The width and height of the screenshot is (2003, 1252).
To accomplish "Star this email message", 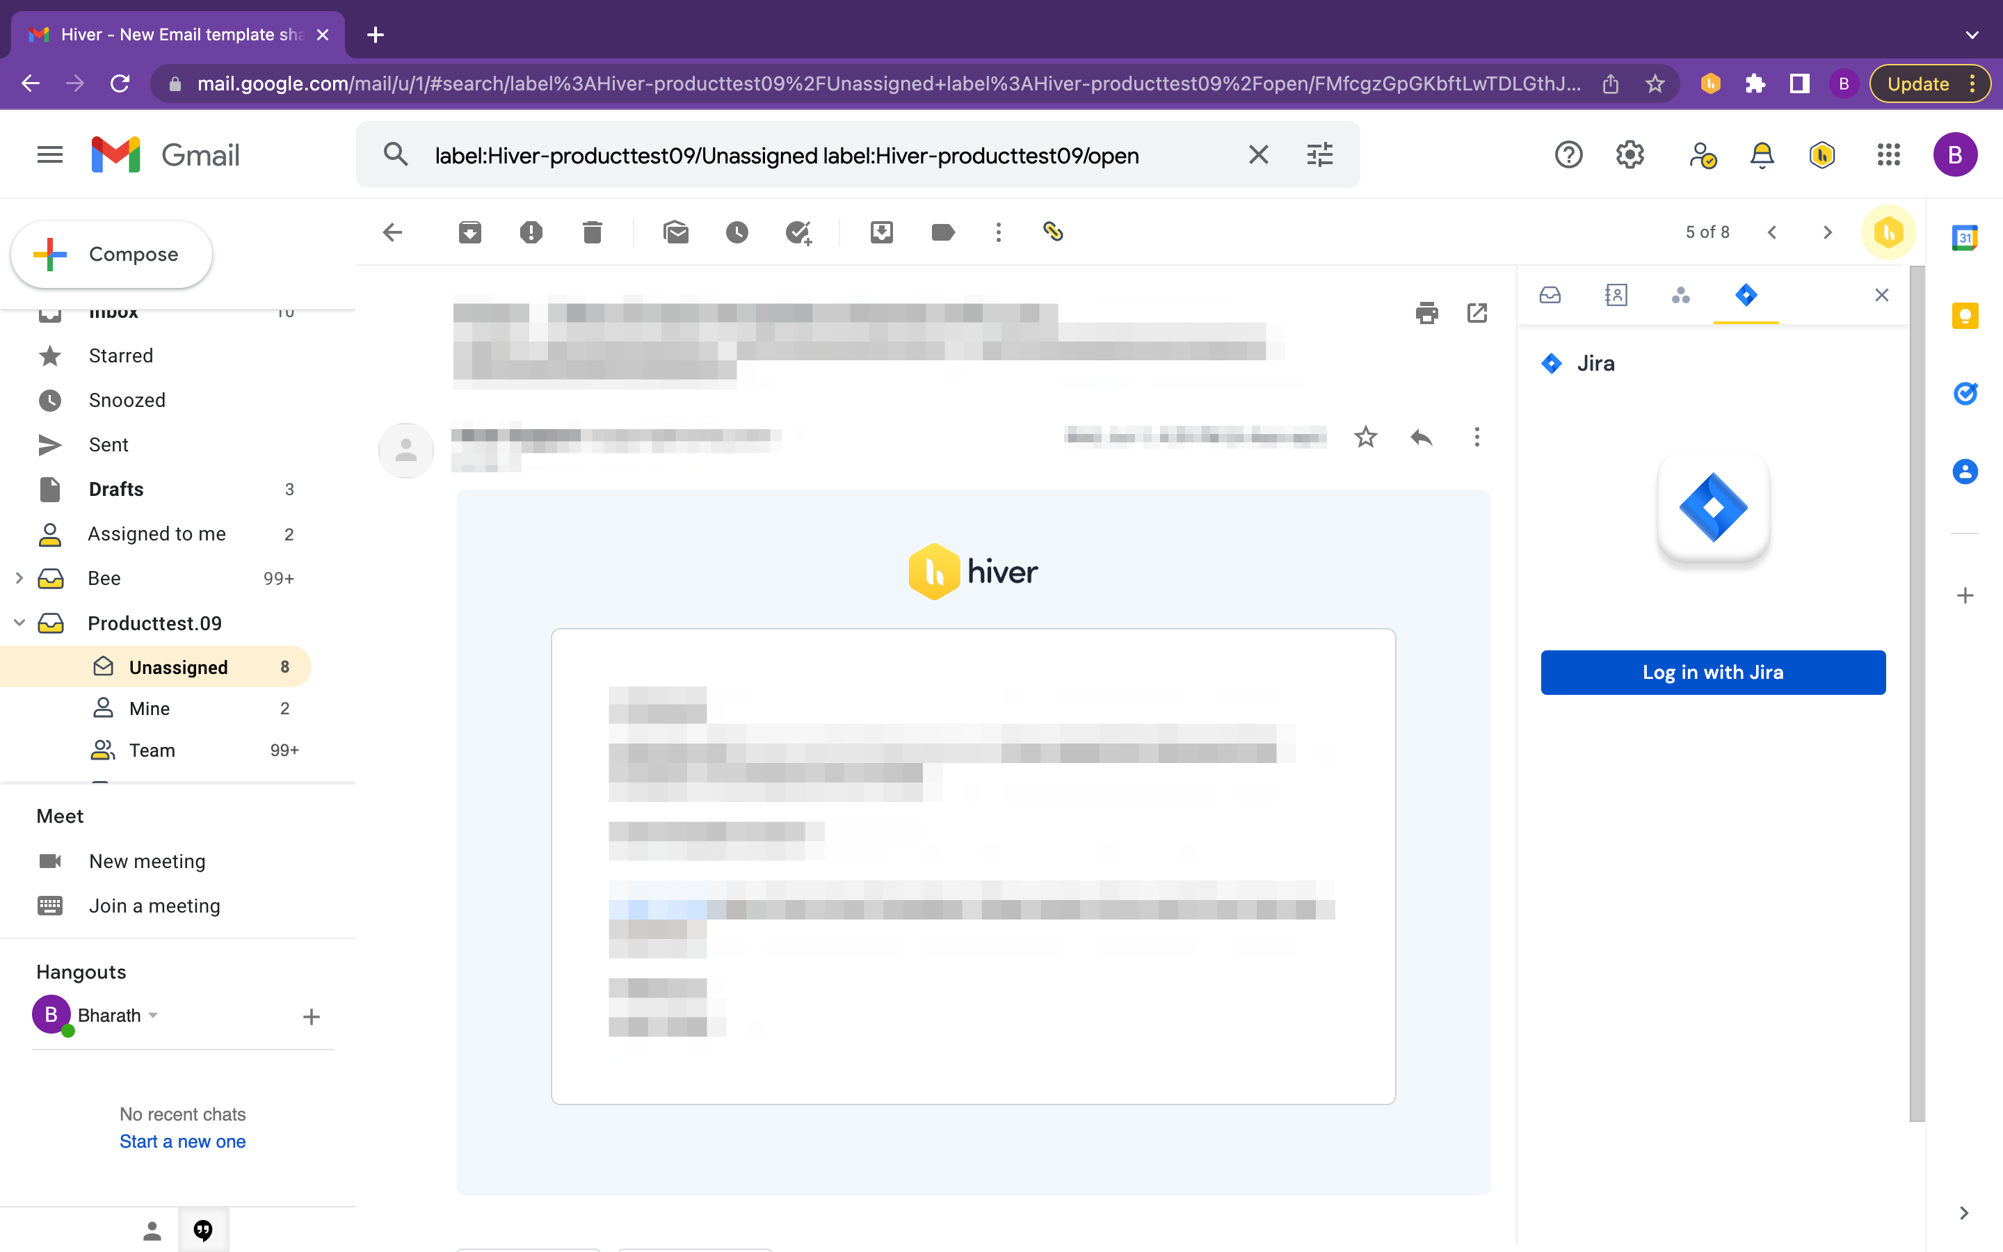I will click(x=1366, y=436).
